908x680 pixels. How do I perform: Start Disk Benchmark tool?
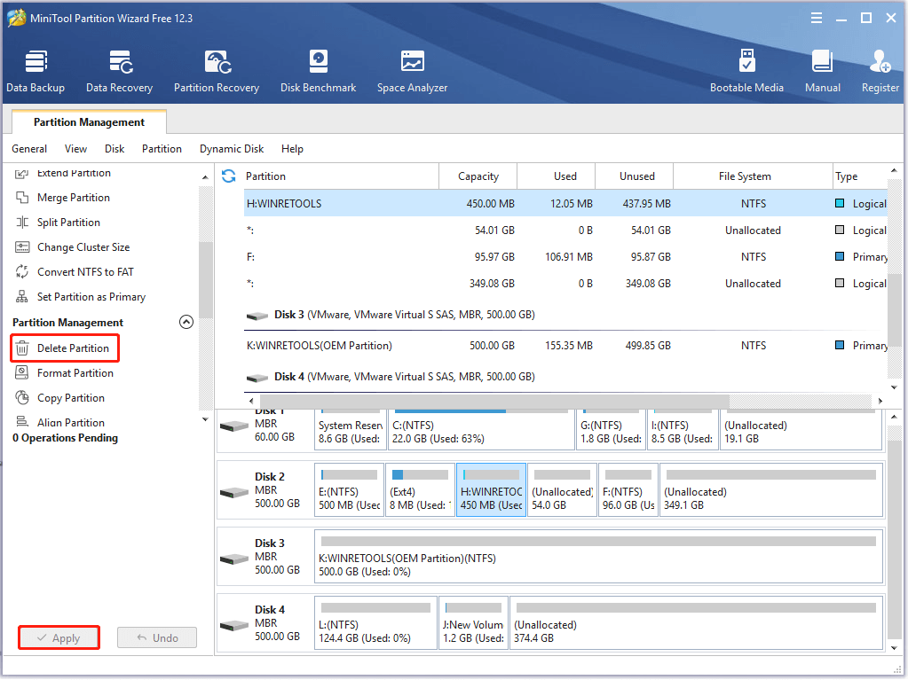pos(318,71)
